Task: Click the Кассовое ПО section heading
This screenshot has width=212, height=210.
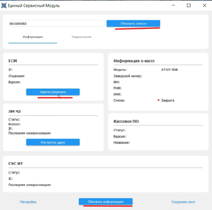Action: [x=126, y=121]
